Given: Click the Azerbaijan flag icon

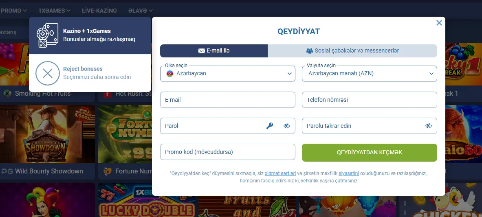Looking at the screenshot, I should (x=169, y=74).
